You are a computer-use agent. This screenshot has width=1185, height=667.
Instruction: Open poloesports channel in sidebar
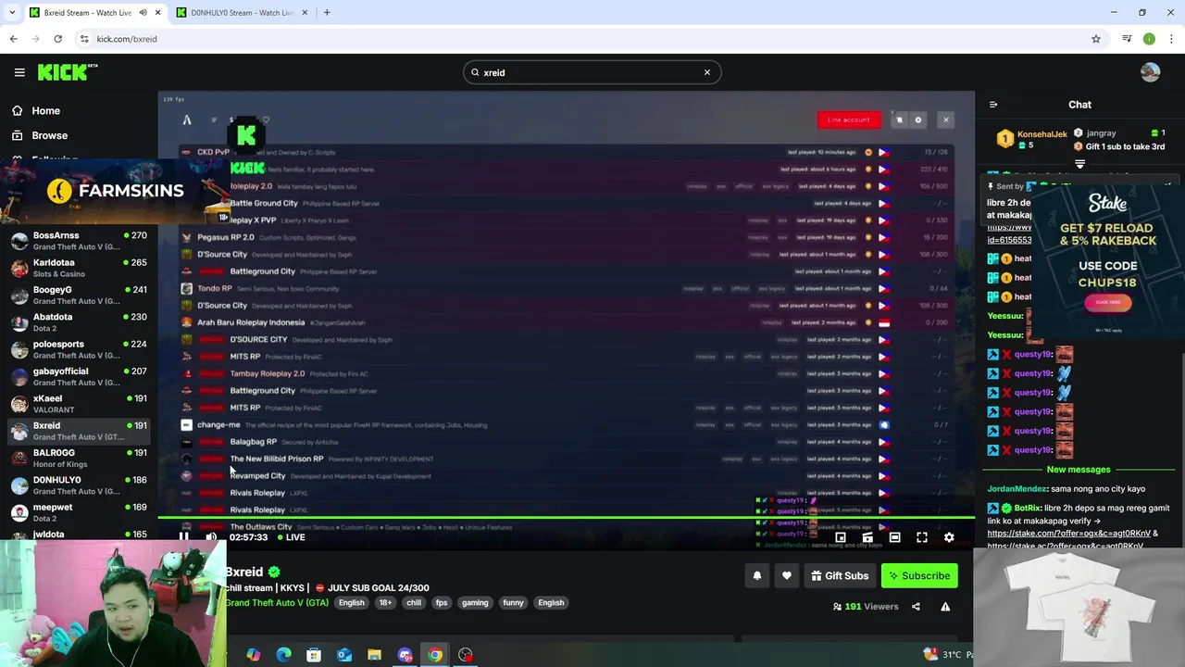pyautogui.click(x=79, y=349)
